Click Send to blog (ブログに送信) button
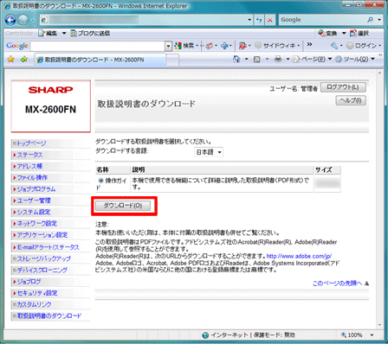Screen dimensions: 388x344 (90, 34)
